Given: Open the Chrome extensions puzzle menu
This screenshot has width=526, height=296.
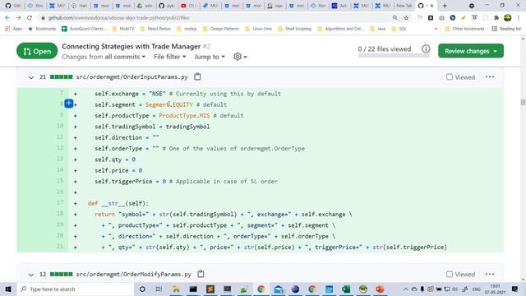Looking at the screenshot, I should [x=496, y=18].
